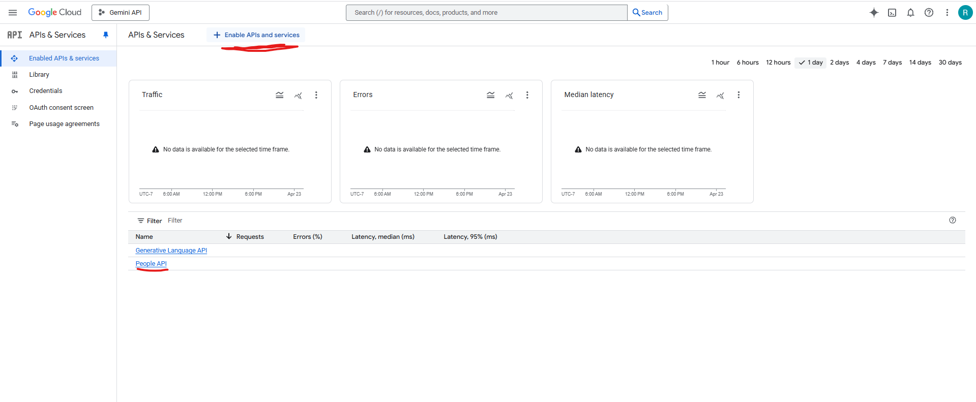Open the help question mark menu
976x402 pixels.
pyautogui.click(x=929, y=13)
